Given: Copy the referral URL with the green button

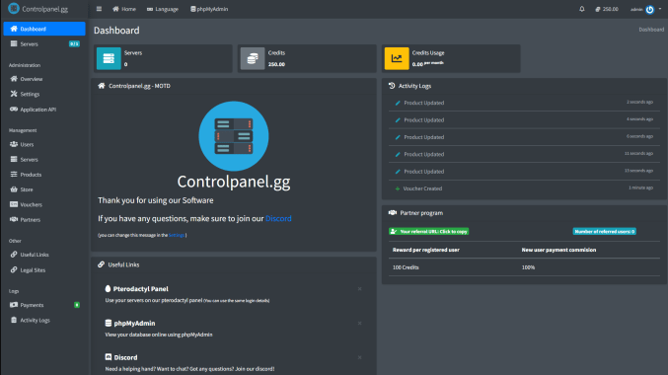Looking at the screenshot, I should point(428,231).
